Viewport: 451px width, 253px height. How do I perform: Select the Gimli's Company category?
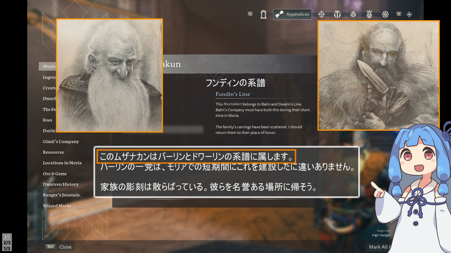pos(61,141)
